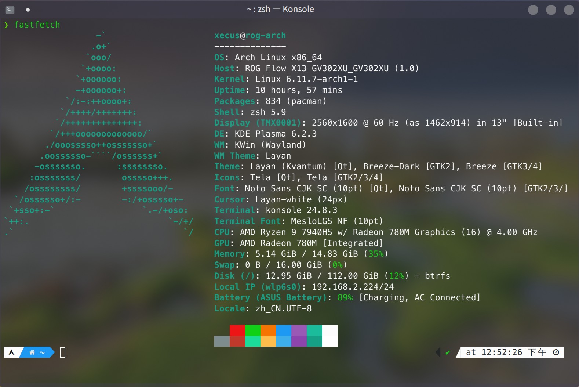Click the left-pointing arrow before the checkmark
The image size is (579, 387).
pyautogui.click(x=438, y=352)
